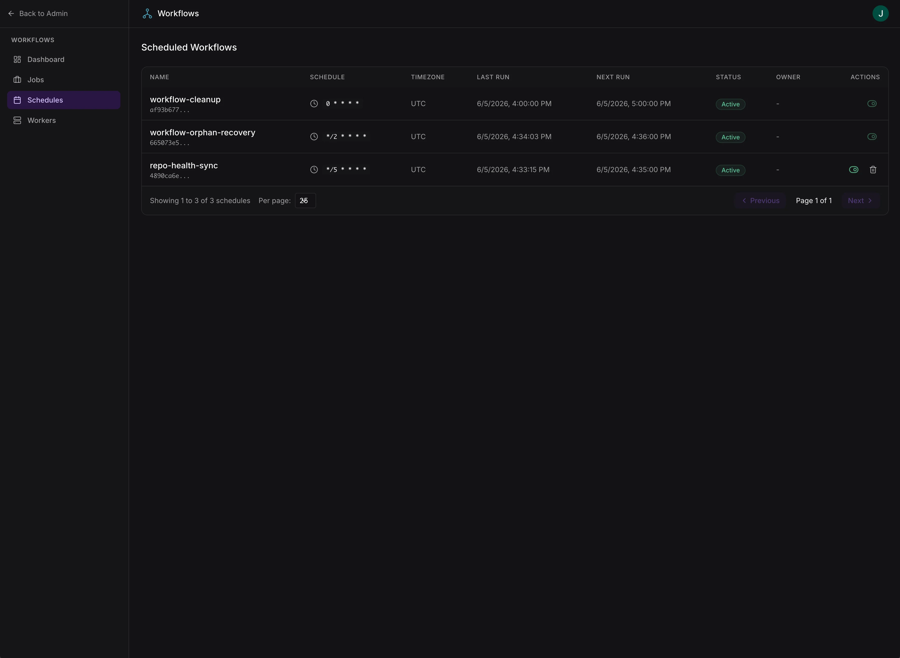900x658 pixels.
Task: Click the NAME column header
Action: click(x=159, y=77)
